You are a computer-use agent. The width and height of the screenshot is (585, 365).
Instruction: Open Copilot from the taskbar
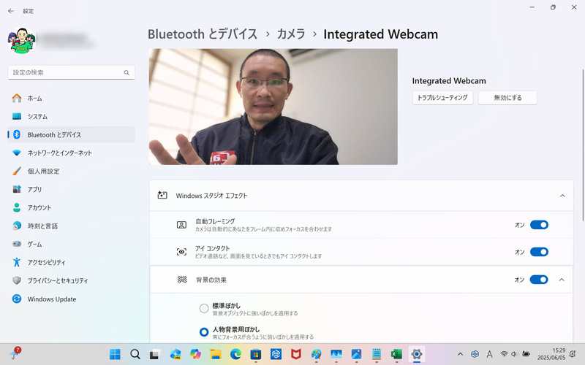(x=195, y=354)
